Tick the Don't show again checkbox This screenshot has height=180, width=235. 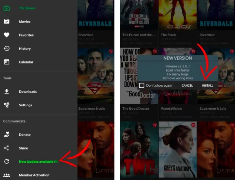click(142, 85)
